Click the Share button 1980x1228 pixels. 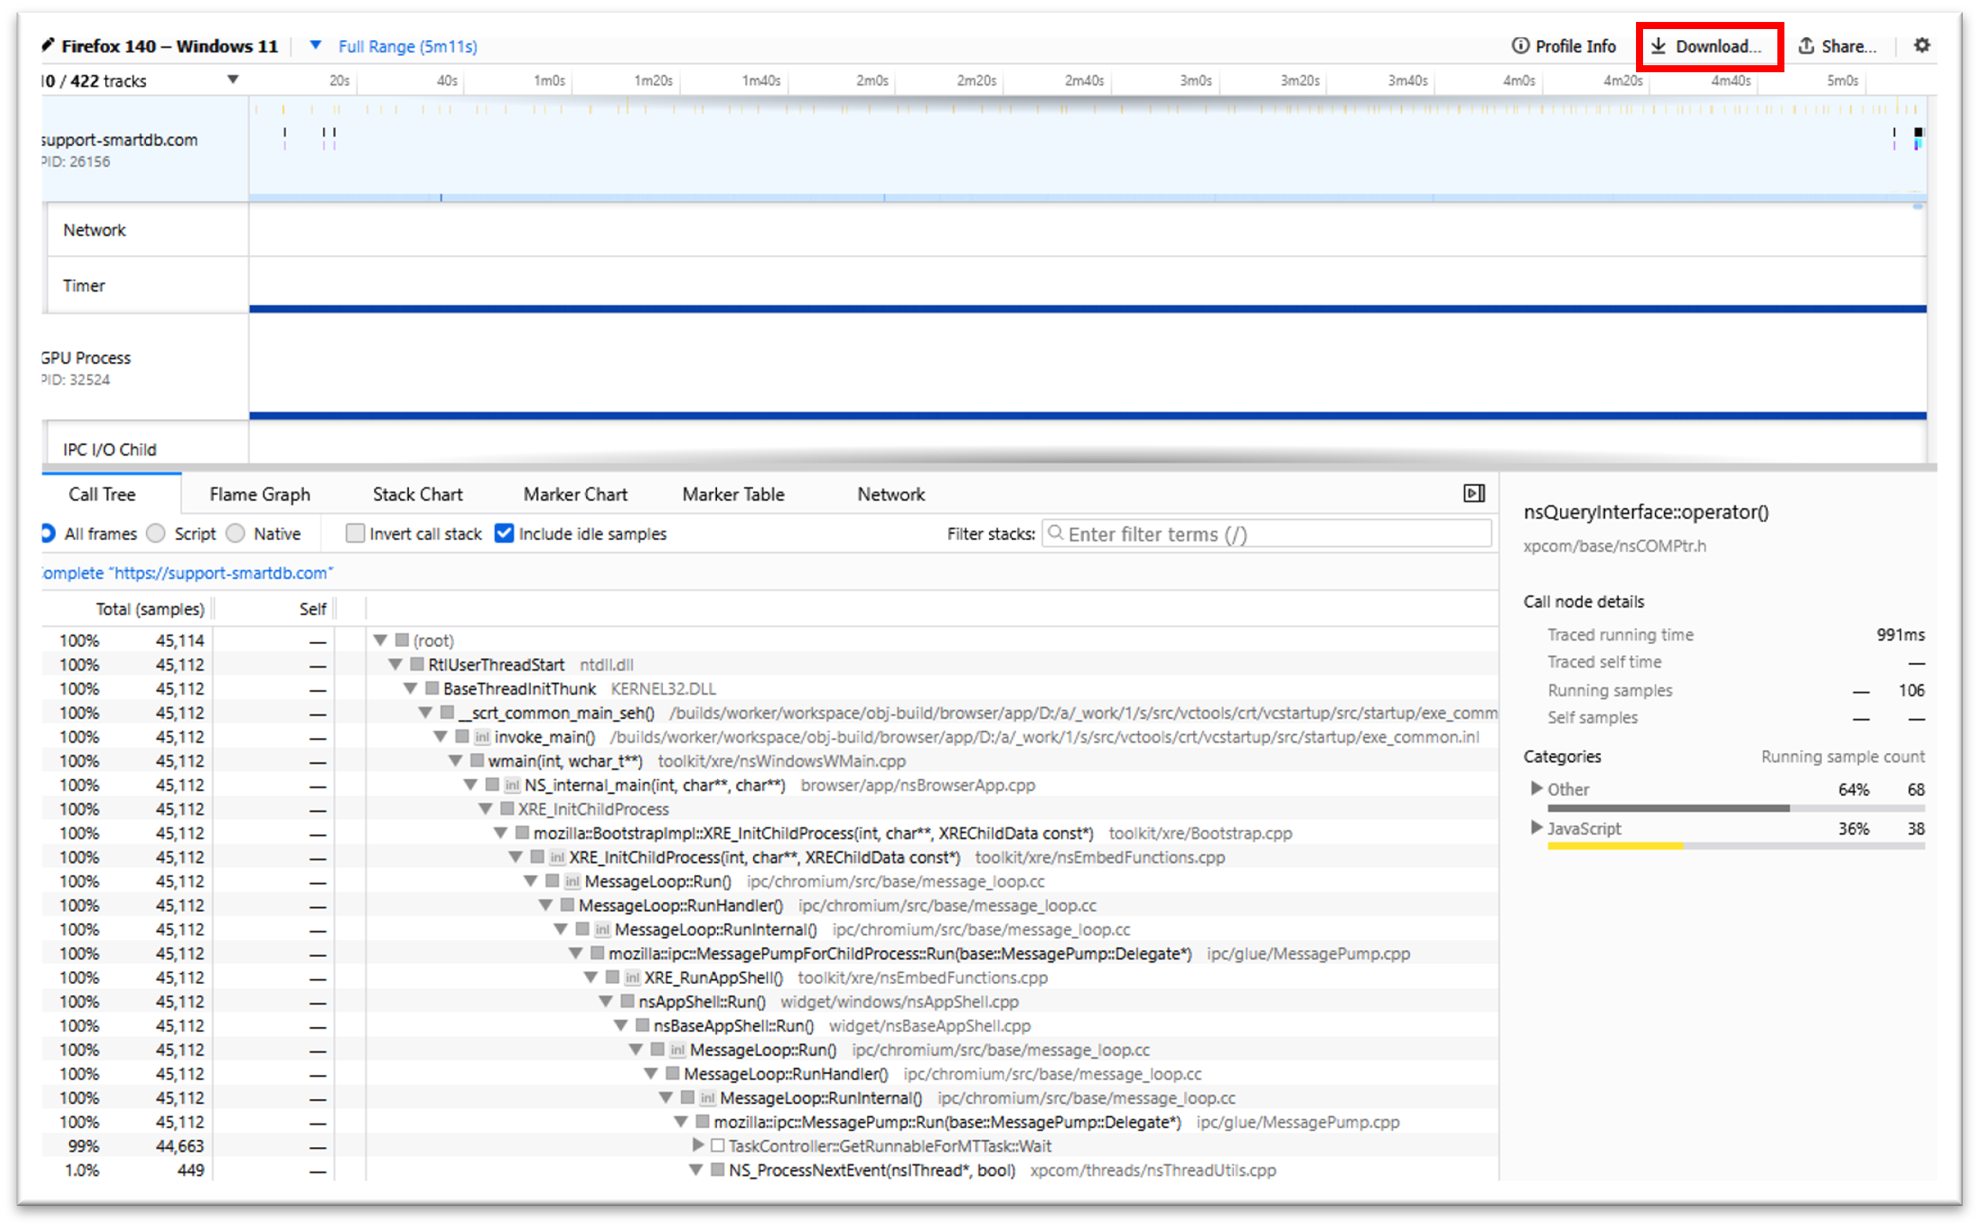point(1836,46)
